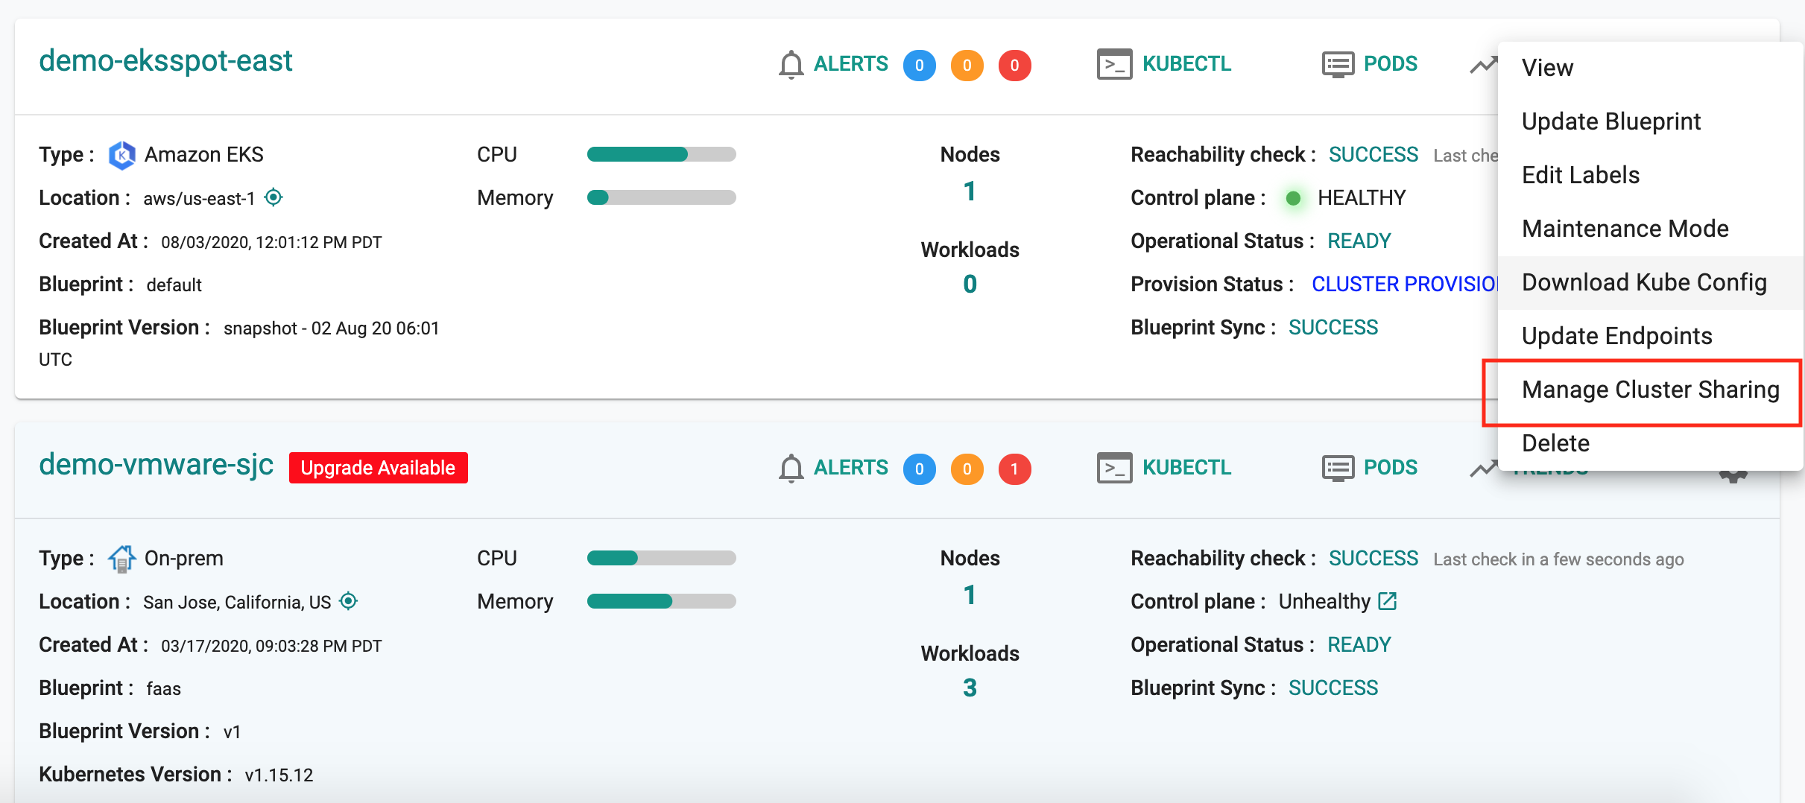Click the alerts bell icon for demo-vmware-sjc

click(791, 469)
